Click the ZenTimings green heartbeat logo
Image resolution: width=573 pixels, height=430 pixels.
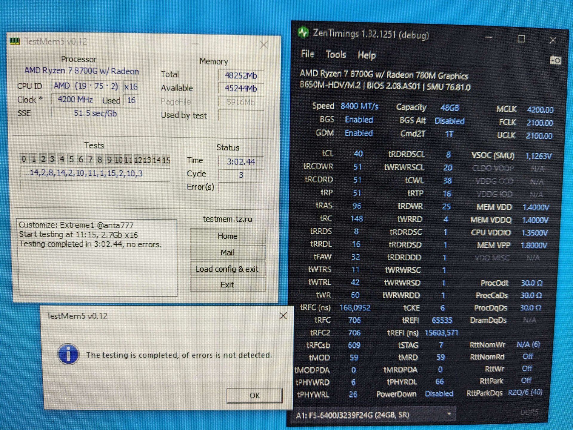coord(304,33)
